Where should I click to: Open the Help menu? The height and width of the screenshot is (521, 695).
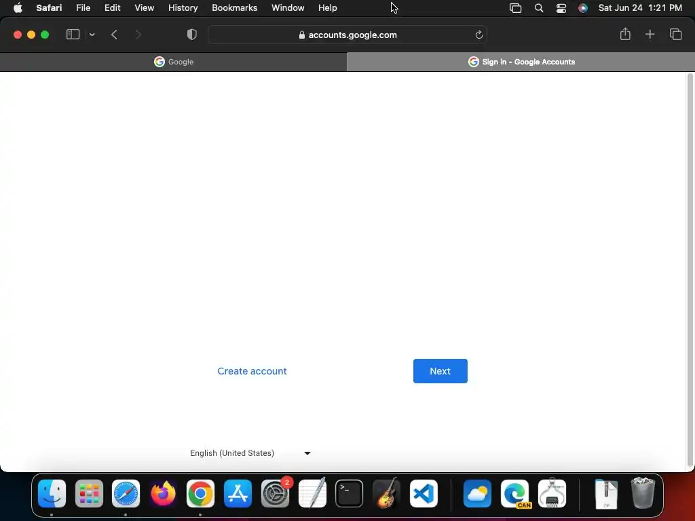coord(328,8)
